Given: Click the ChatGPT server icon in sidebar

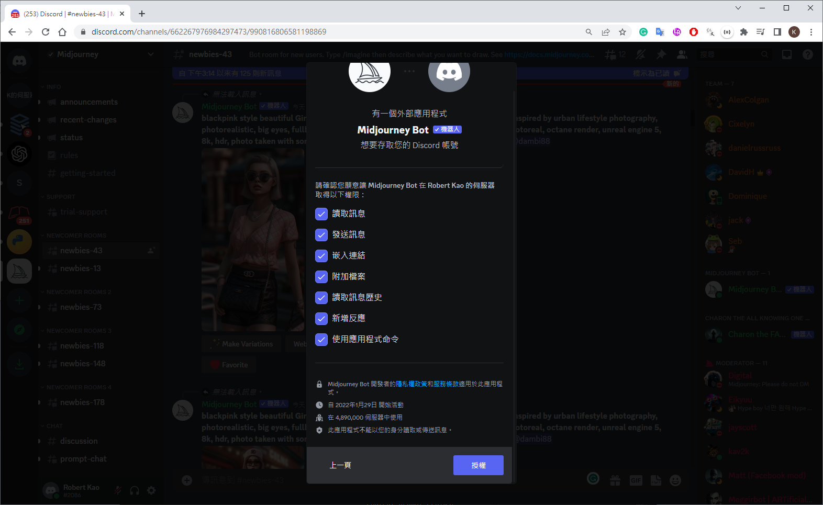Looking at the screenshot, I should (x=19, y=154).
